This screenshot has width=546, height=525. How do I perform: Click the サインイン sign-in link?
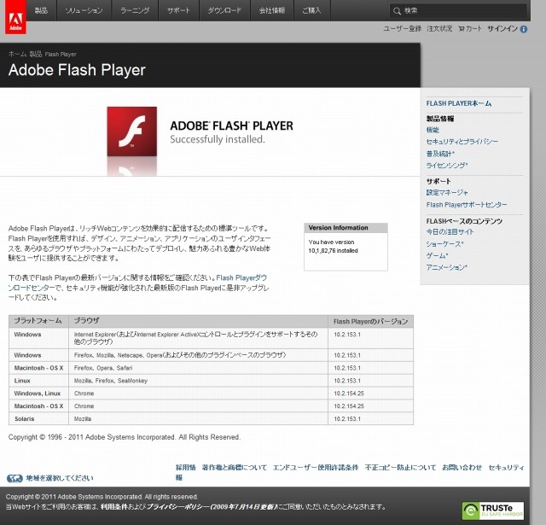pos(502,28)
